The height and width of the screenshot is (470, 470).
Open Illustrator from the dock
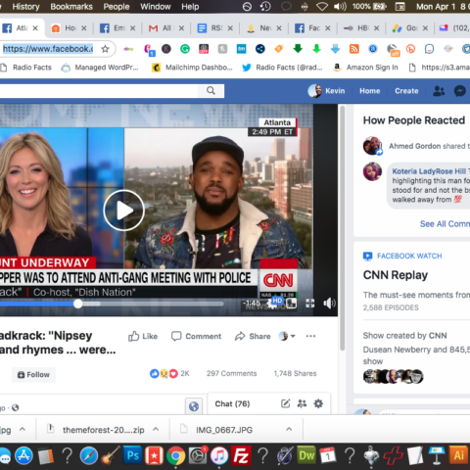tap(458, 455)
